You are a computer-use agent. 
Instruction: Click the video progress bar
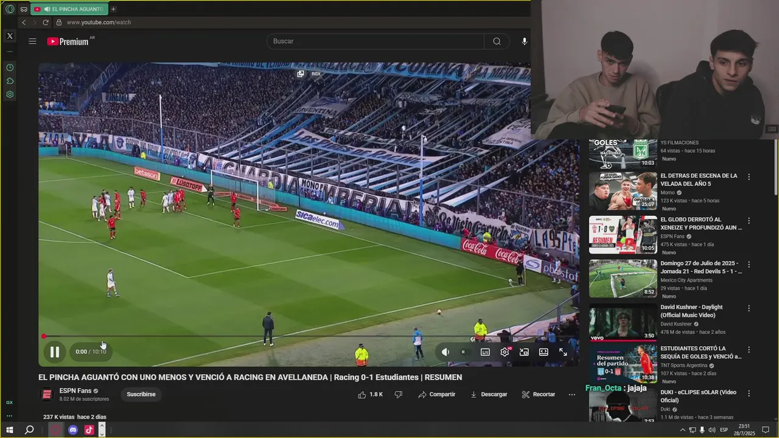(309, 336)
